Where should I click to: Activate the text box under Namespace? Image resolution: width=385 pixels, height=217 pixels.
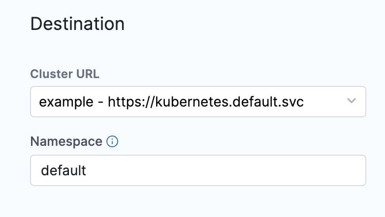(x=198, y=170)
